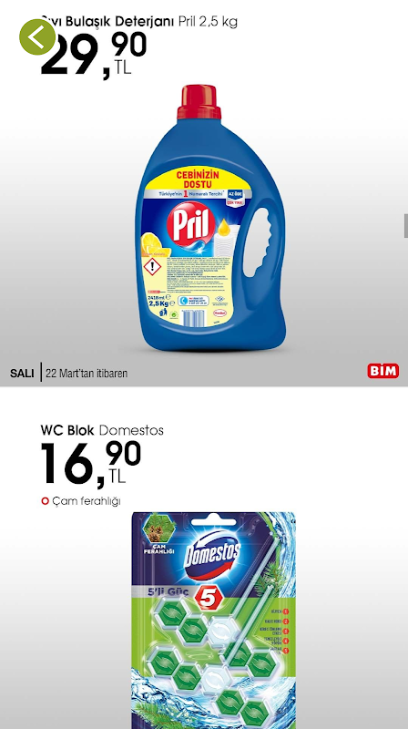Click the 22 Mart'tan itibaren date text

coord(87,374)
